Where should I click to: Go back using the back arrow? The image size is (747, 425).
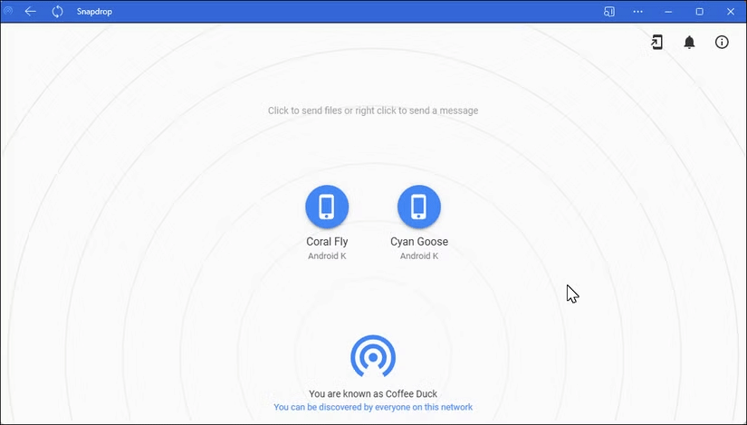[31, 12]
